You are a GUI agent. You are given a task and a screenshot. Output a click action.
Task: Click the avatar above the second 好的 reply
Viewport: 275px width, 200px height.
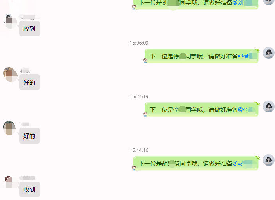9,128
